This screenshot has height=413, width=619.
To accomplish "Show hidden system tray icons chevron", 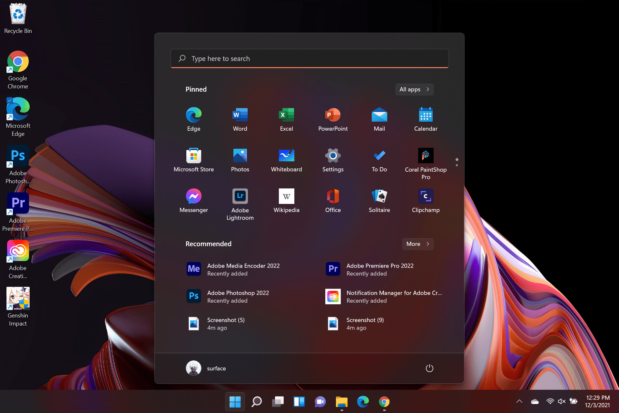I will point(519,401).
